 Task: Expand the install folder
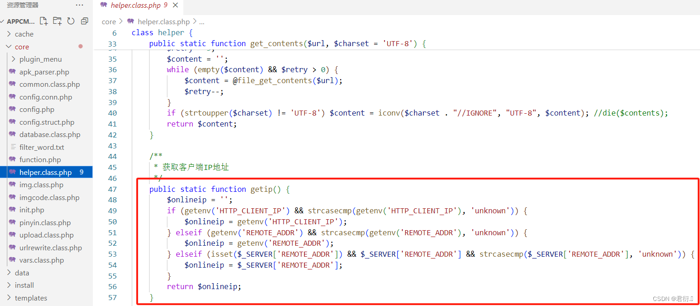[x=47, y=285]
